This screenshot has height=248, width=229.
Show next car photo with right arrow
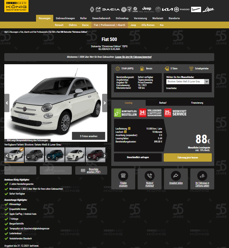click(105, 103)
